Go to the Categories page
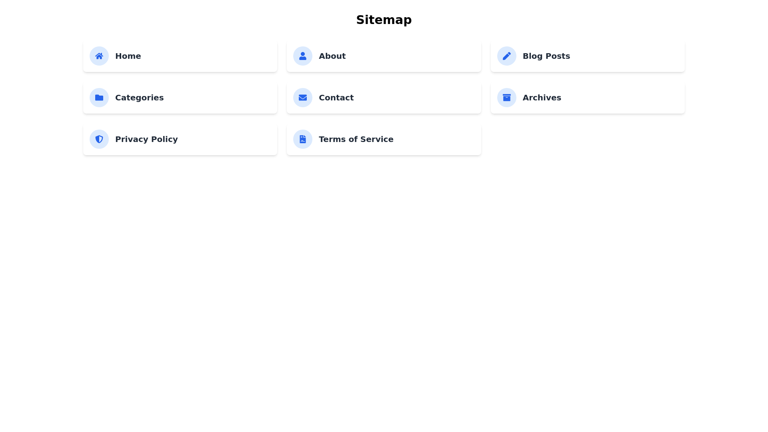The width and height of the screenshot is (768, 432). point(139,98)
